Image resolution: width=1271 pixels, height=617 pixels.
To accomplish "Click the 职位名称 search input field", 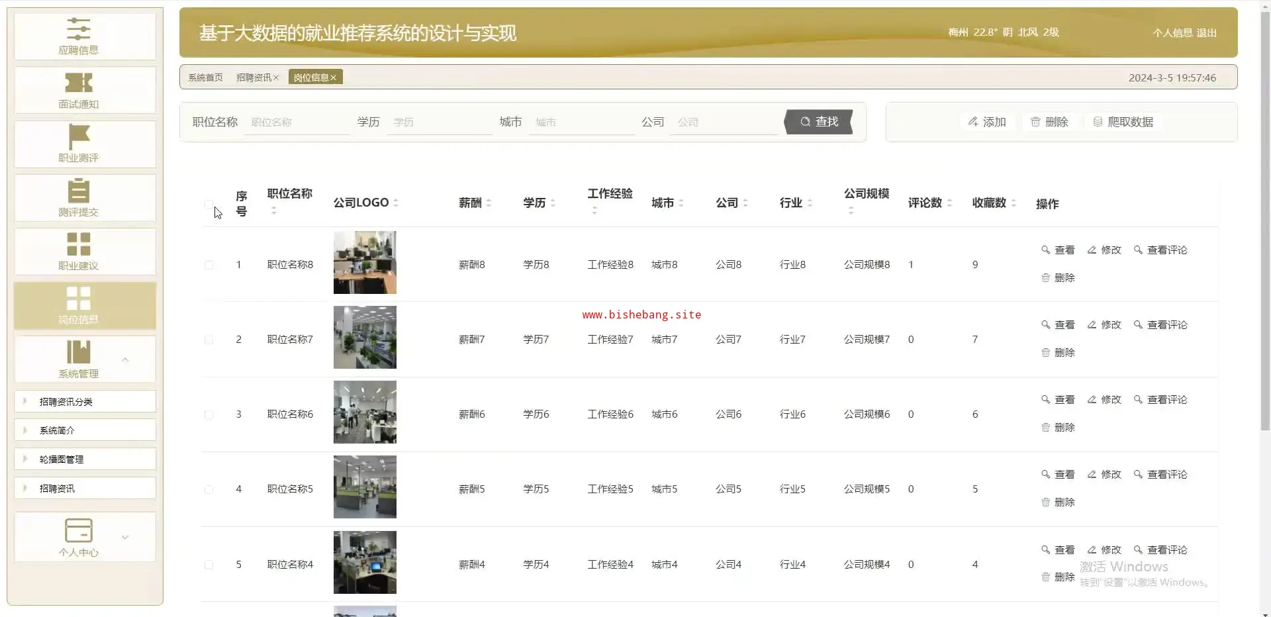I will [297, 122].
